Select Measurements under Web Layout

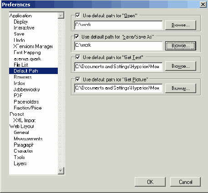(28, 139)
